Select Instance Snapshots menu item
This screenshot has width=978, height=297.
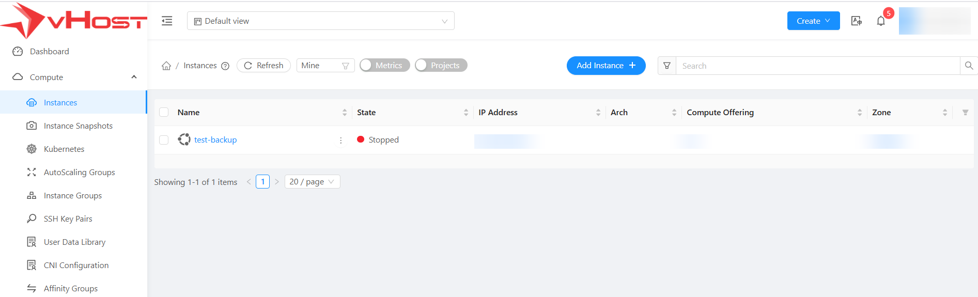click(78, 126)
